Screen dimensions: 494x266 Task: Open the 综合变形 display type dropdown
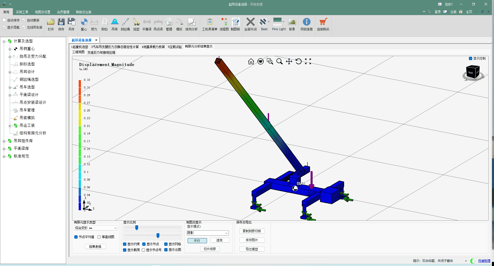tap(96, 228)
